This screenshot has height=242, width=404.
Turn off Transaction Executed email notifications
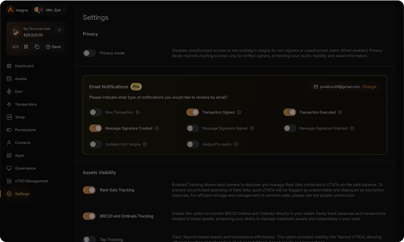point(290,112)
